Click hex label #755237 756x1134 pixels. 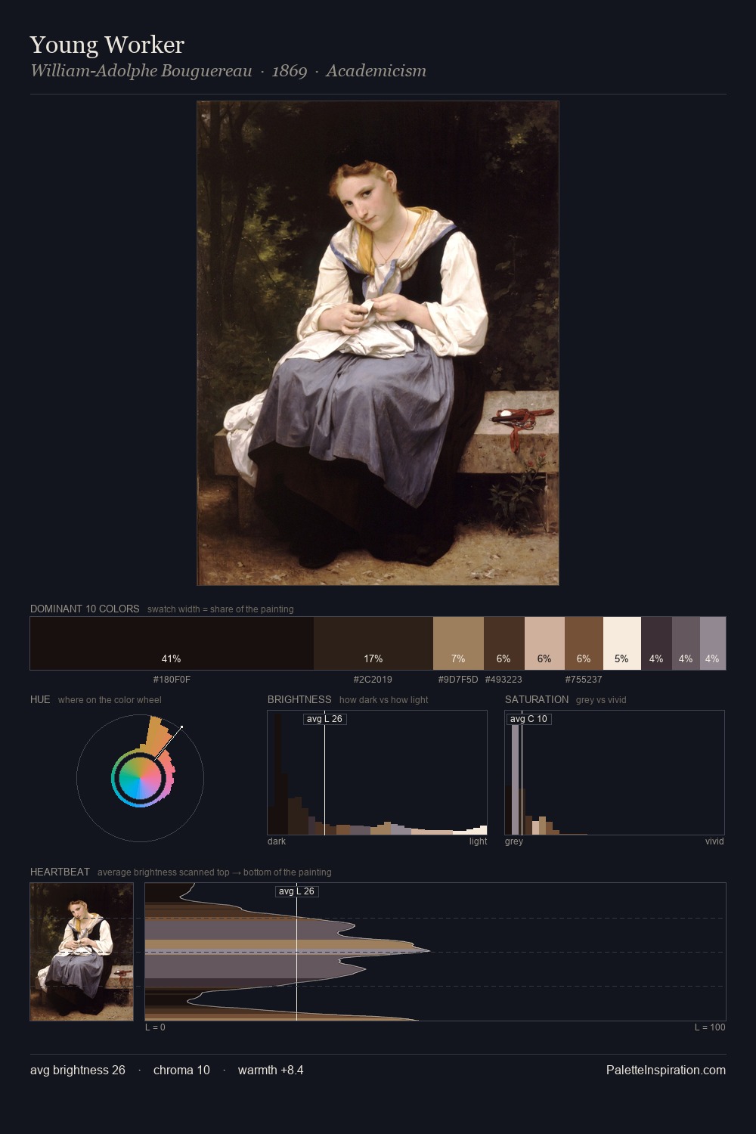(x=584, y=680)
